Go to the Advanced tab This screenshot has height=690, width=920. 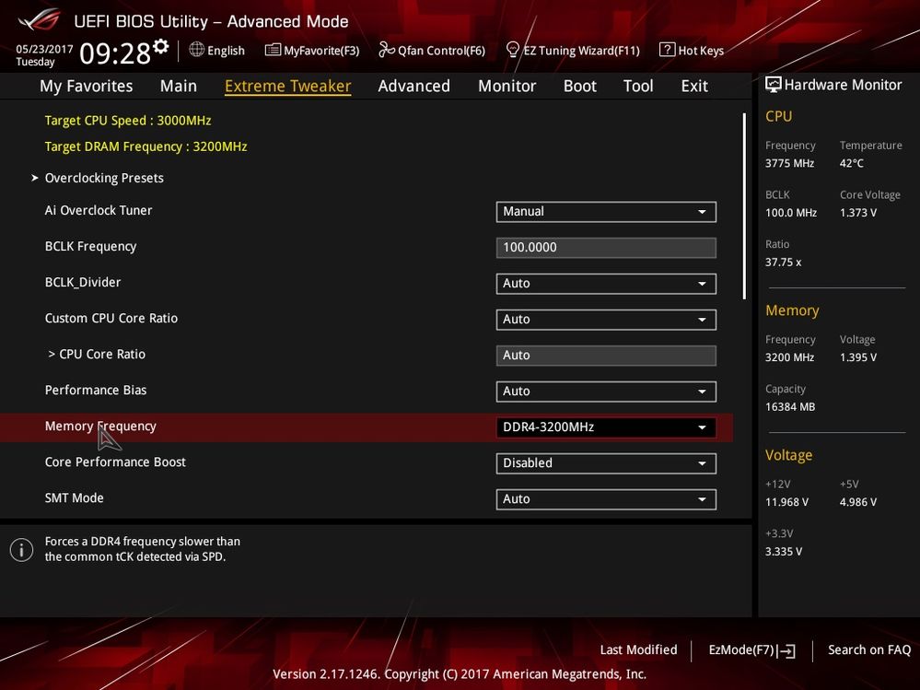tap(414, 86)
